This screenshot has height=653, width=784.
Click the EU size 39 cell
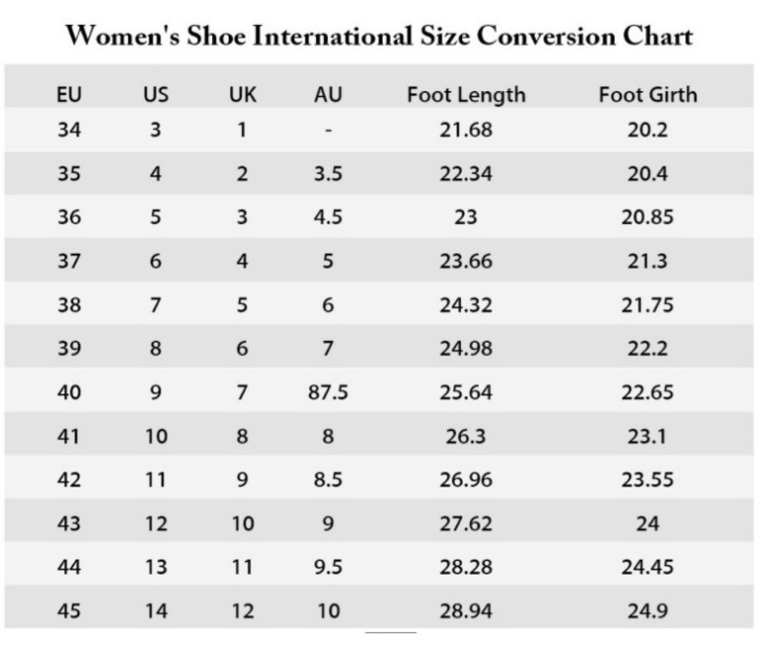(x=69, y=349)
